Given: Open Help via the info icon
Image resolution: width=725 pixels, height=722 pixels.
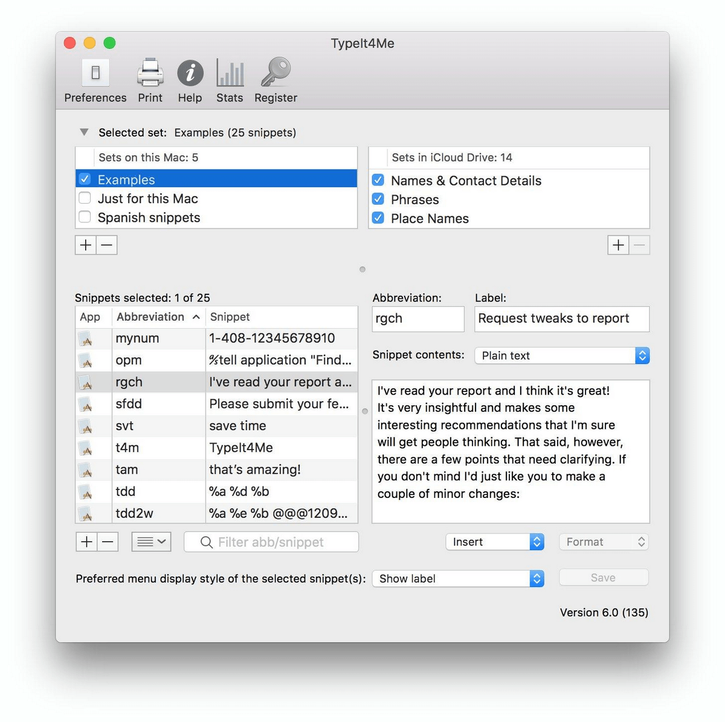Looking at the screenshot, I should 190,73.
